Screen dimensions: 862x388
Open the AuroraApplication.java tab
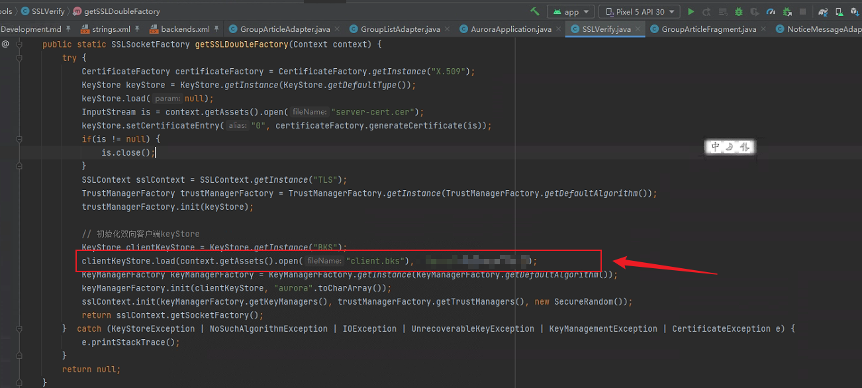pyautogui.click(x=510, y=29)
